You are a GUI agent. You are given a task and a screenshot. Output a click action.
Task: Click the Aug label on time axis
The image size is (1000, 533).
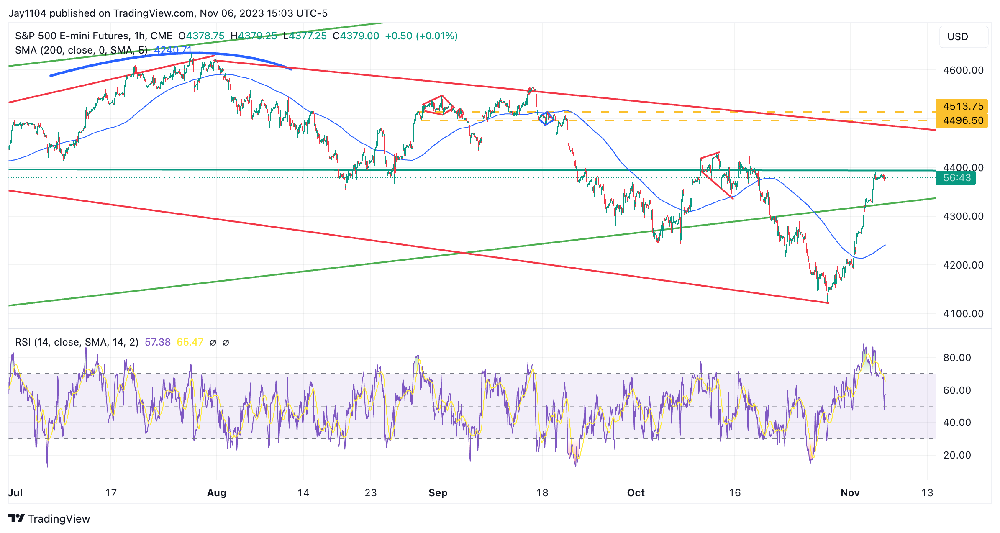tap(217, 493)
